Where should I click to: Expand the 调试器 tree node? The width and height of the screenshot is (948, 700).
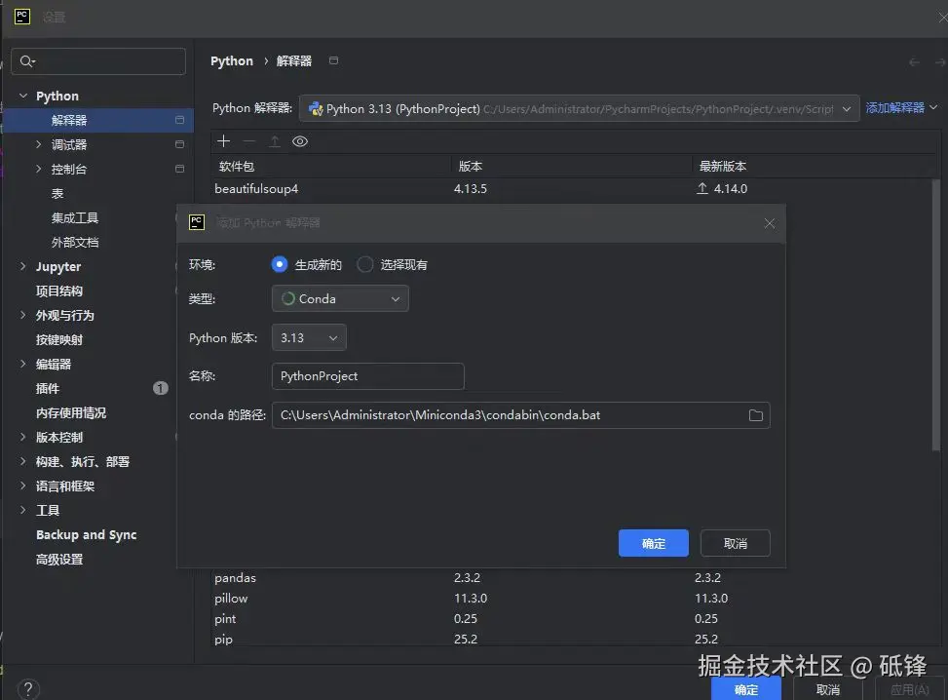click(x=39, y=144)
